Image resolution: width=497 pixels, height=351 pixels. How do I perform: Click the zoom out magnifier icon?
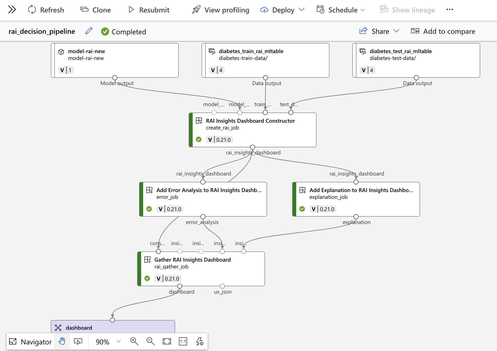151,341
